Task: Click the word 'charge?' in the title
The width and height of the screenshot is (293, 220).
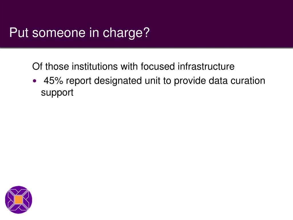Action: pos(126,33)
